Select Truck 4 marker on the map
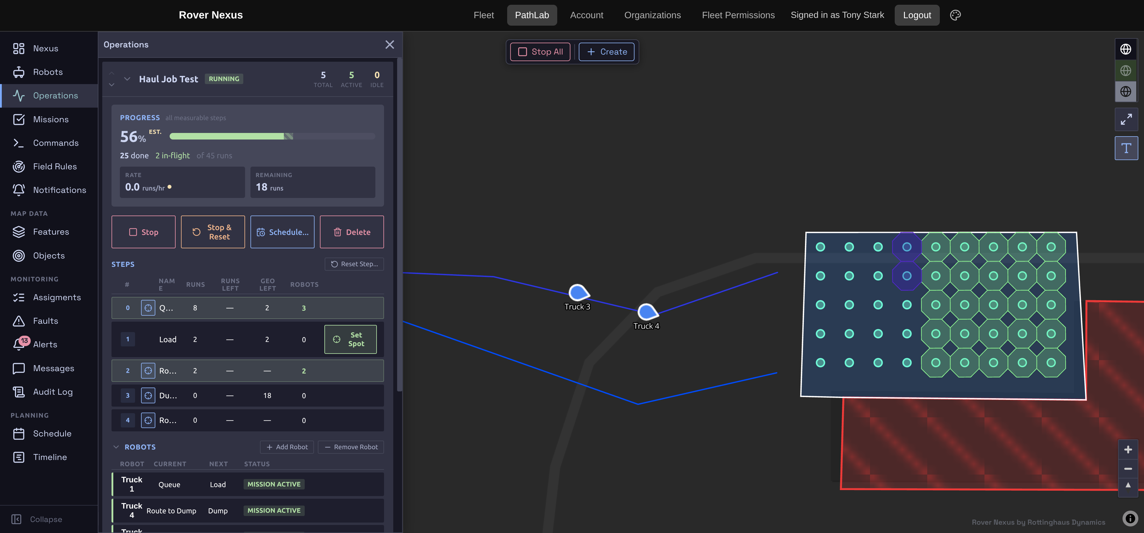1144x533 pixels. click(648, 312)
